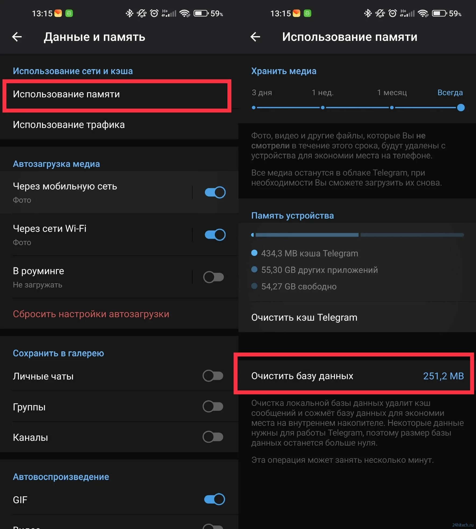Turn off GIF autoplay switch

[x=214, y=499]
